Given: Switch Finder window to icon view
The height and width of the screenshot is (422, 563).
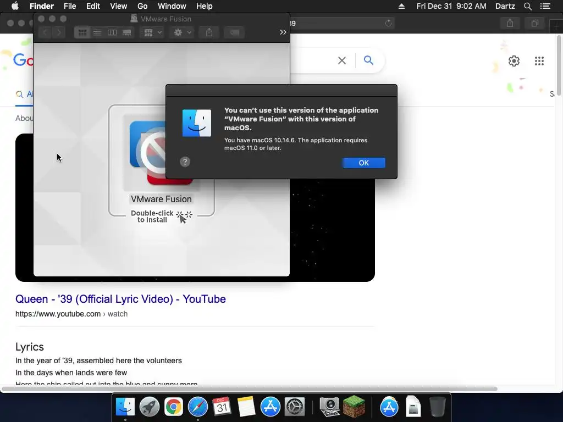Looking at the screenshot, I should pyautogui.click(x=82, y=32).
